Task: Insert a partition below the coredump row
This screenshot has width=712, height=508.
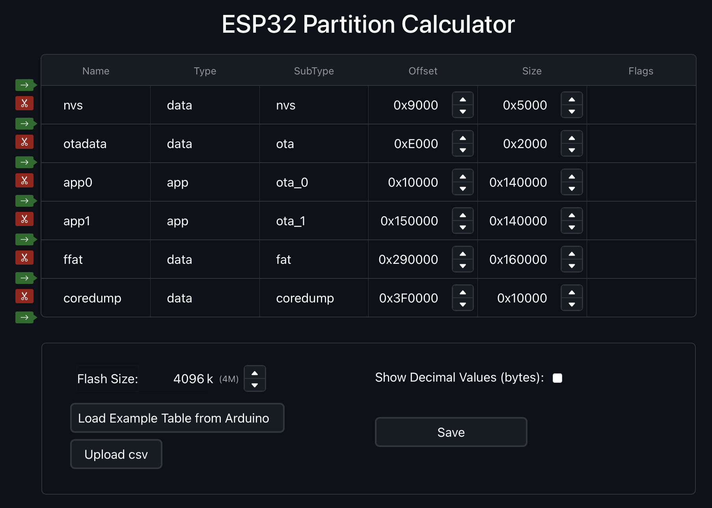Action: pos(25,317)
